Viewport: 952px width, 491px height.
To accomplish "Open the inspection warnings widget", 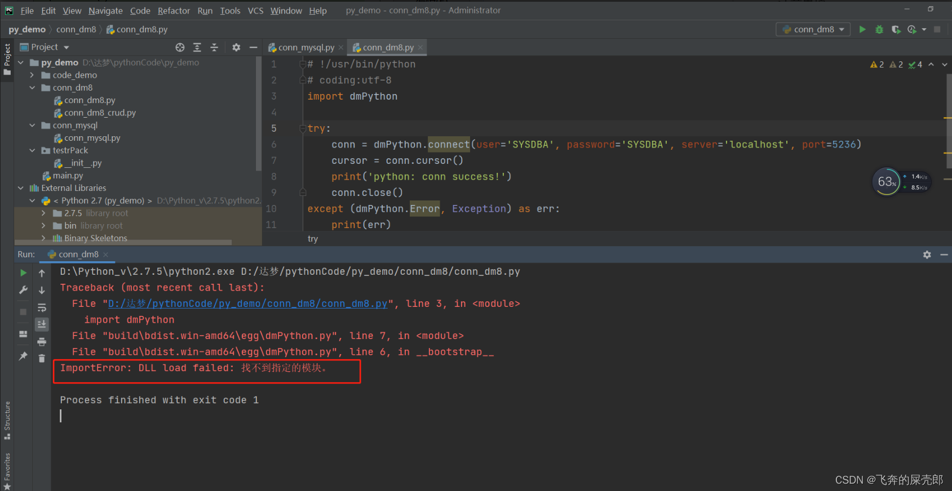I will coord(896,65).
